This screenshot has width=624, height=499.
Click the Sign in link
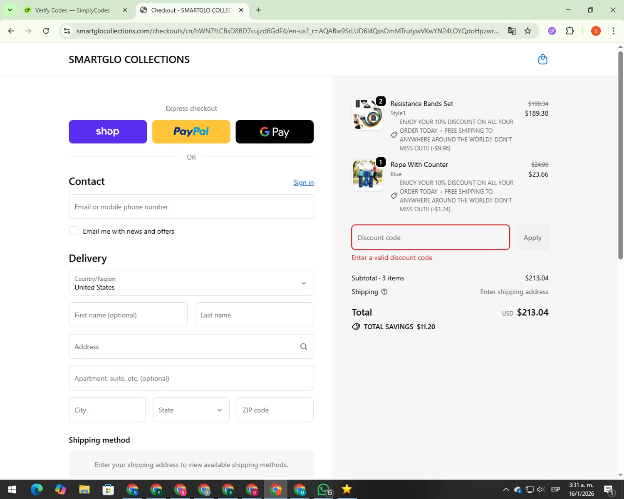pyautogui.click(x=303, y=183)
